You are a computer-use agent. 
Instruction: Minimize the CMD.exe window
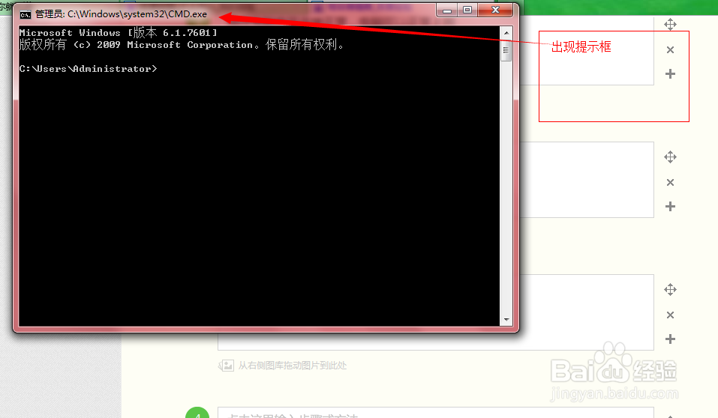(x=447, y=10)
